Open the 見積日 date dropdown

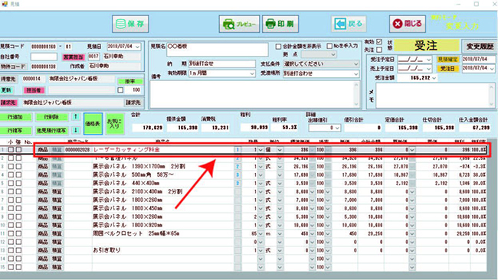[137, 47]
